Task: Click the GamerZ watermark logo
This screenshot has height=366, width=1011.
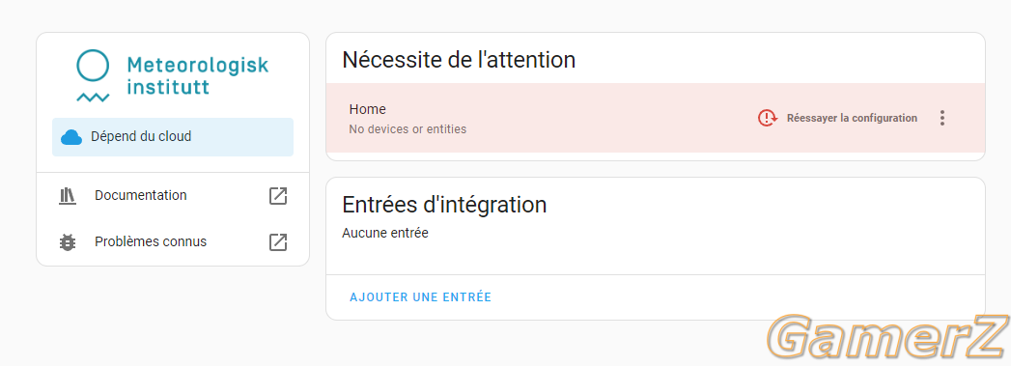Action: tap(888, 337)
